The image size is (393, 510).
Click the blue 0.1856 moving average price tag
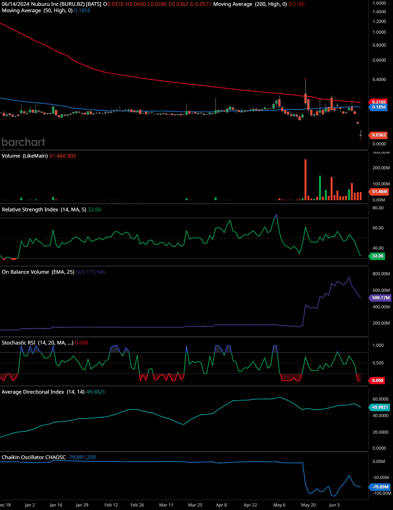pos(379,107)
